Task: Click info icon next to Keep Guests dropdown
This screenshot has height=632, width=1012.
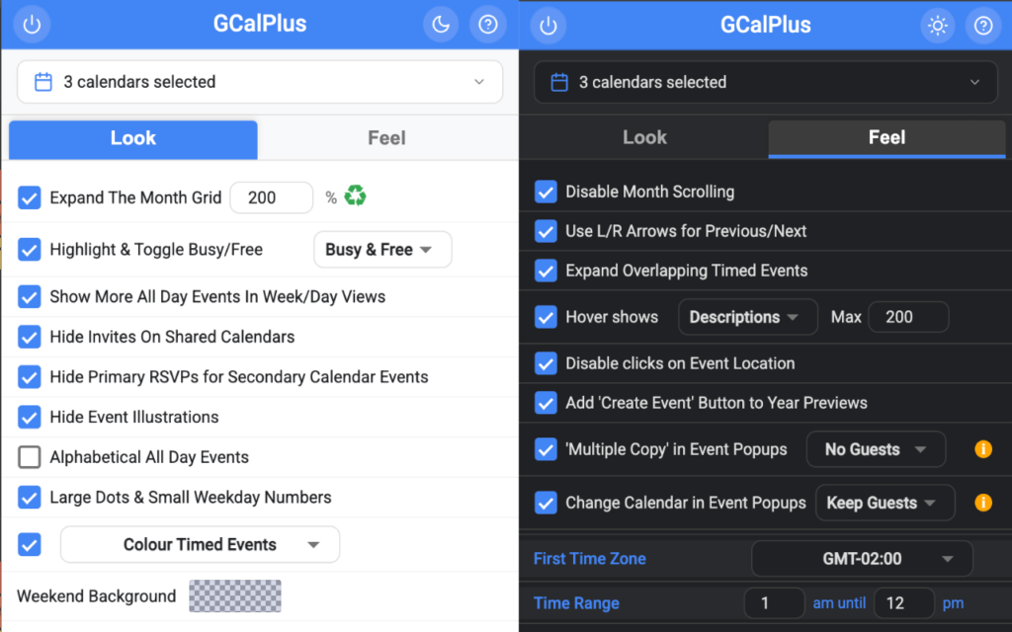Action: tap(982, 503)
